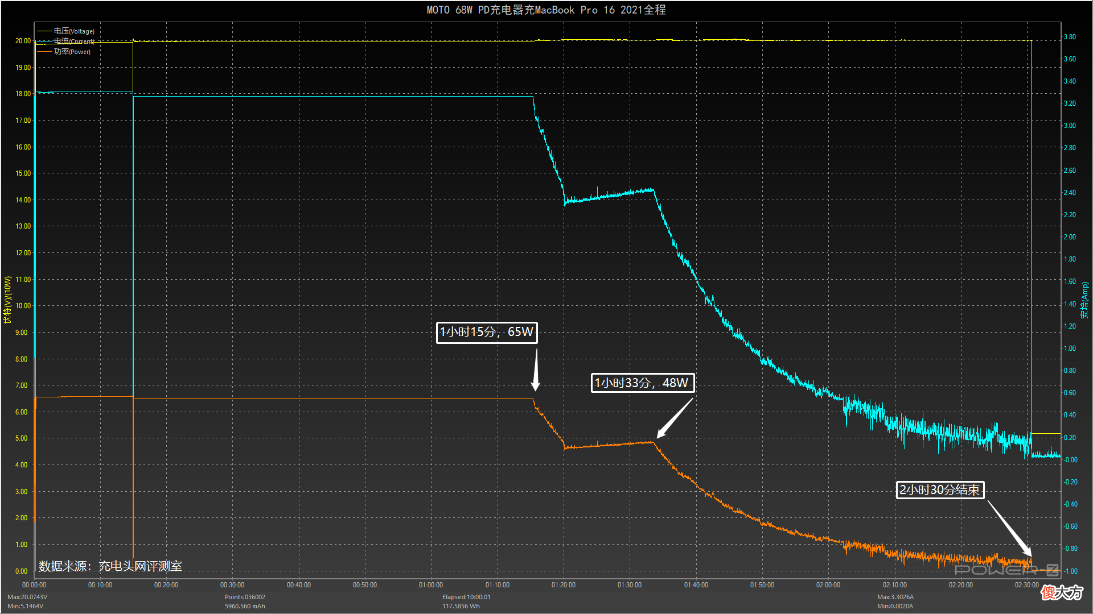Click the Max:3.3026A status value

[895, 597]
